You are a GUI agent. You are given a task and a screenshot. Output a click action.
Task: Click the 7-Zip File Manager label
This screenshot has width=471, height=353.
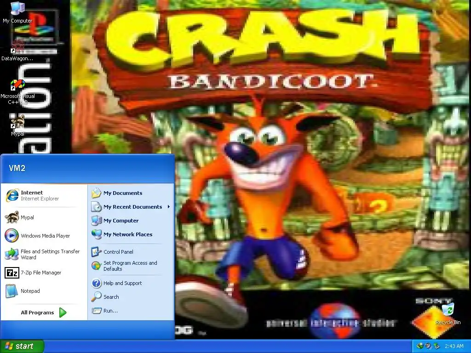[41, 273]
